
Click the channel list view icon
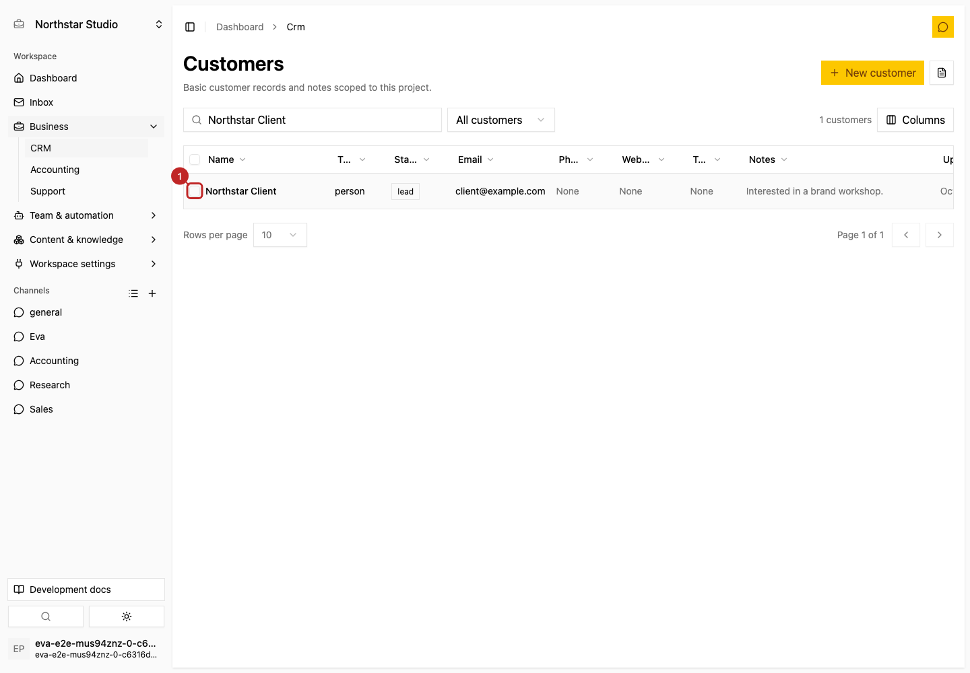pyautogui.click(x=133, y=293)
